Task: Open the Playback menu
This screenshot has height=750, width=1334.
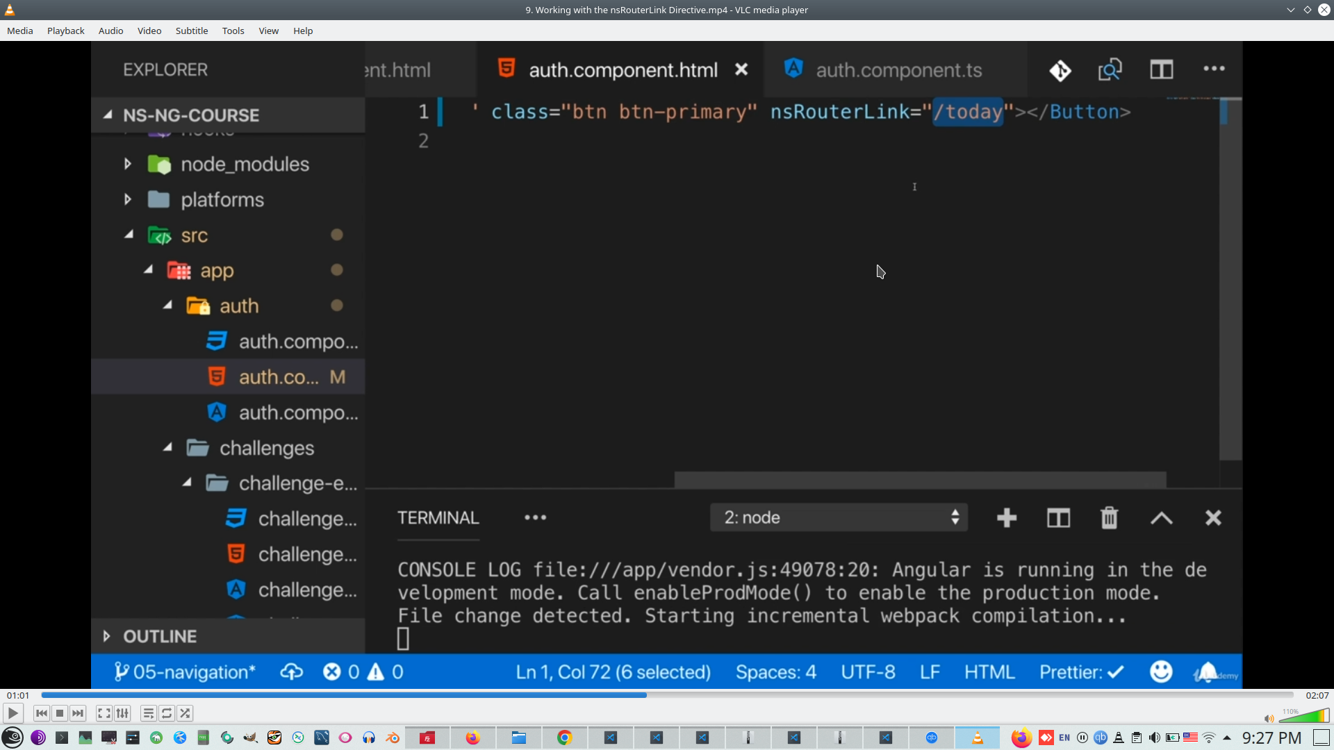Action: pyautogui.click(x=65, y=31)
